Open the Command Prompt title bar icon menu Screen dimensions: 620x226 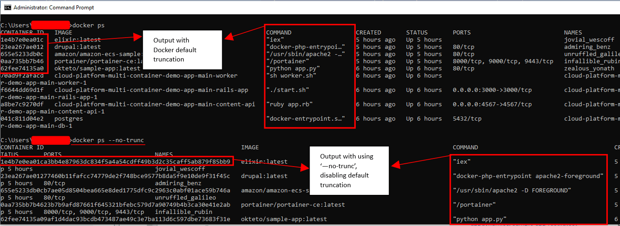[7, 7]
